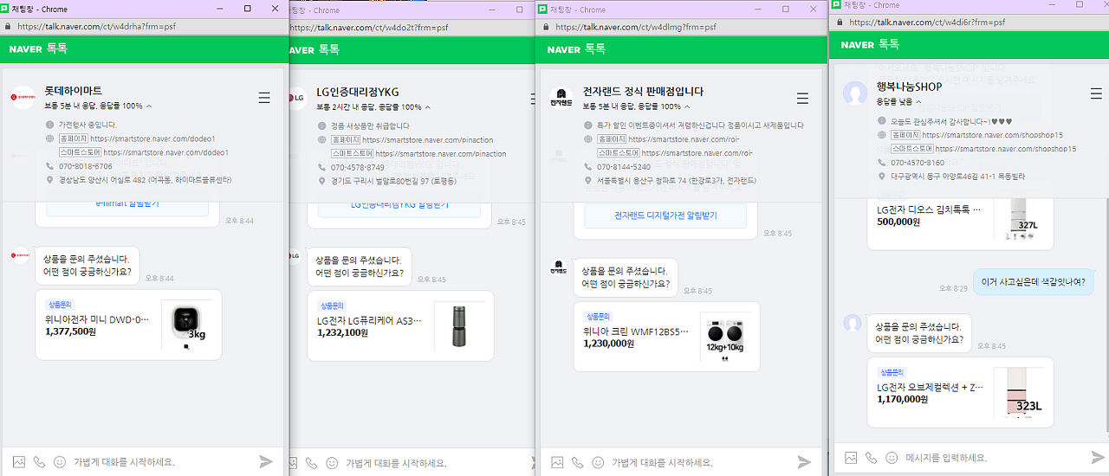Click 1,377,500원 price text
The height and width of the screenshot is (476, 1109).
[71, 331]
